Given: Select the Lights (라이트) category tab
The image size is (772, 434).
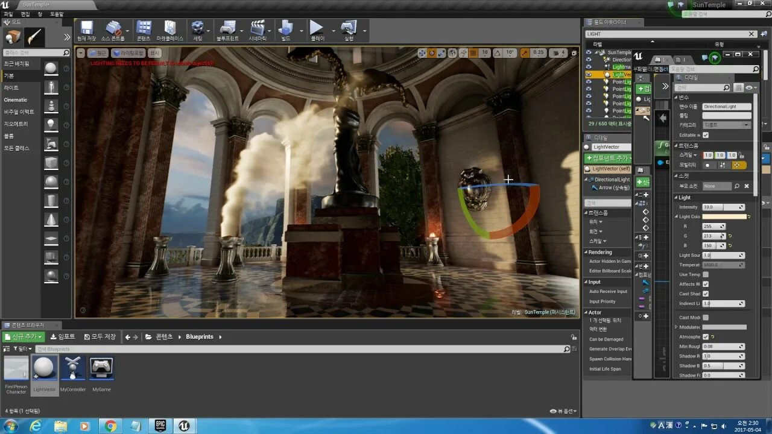Looking at the screenshot, I should click(x=11, y=88).
